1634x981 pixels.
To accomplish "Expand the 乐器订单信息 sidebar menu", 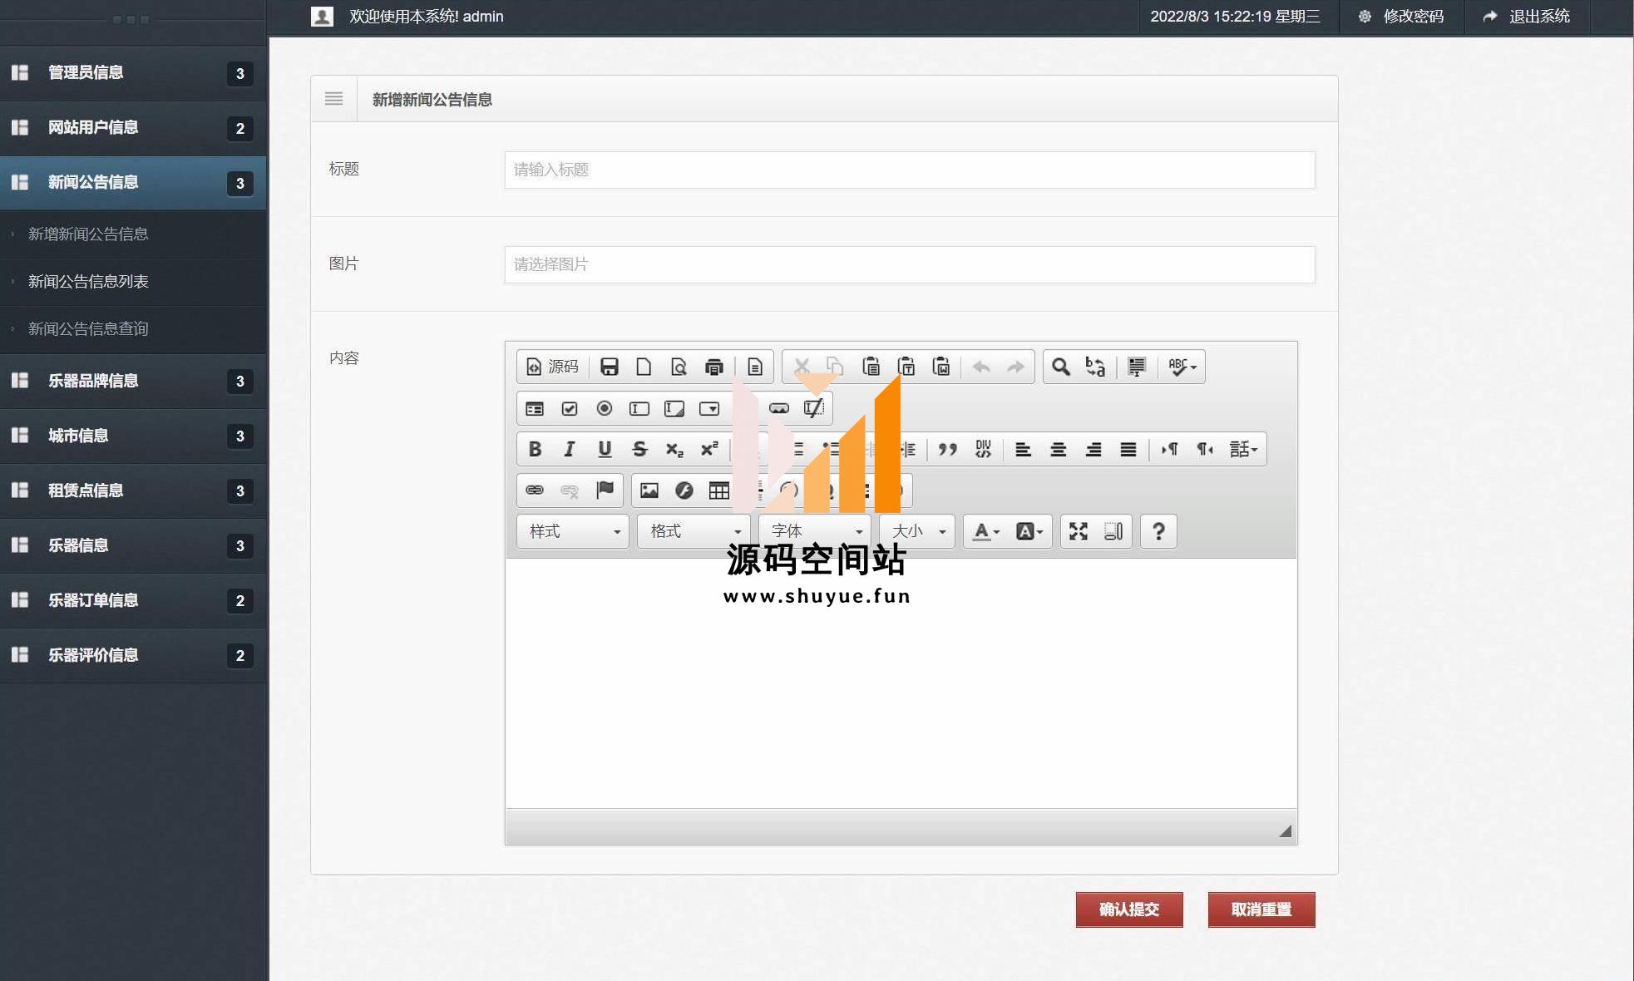I will (x=133, y=600).
